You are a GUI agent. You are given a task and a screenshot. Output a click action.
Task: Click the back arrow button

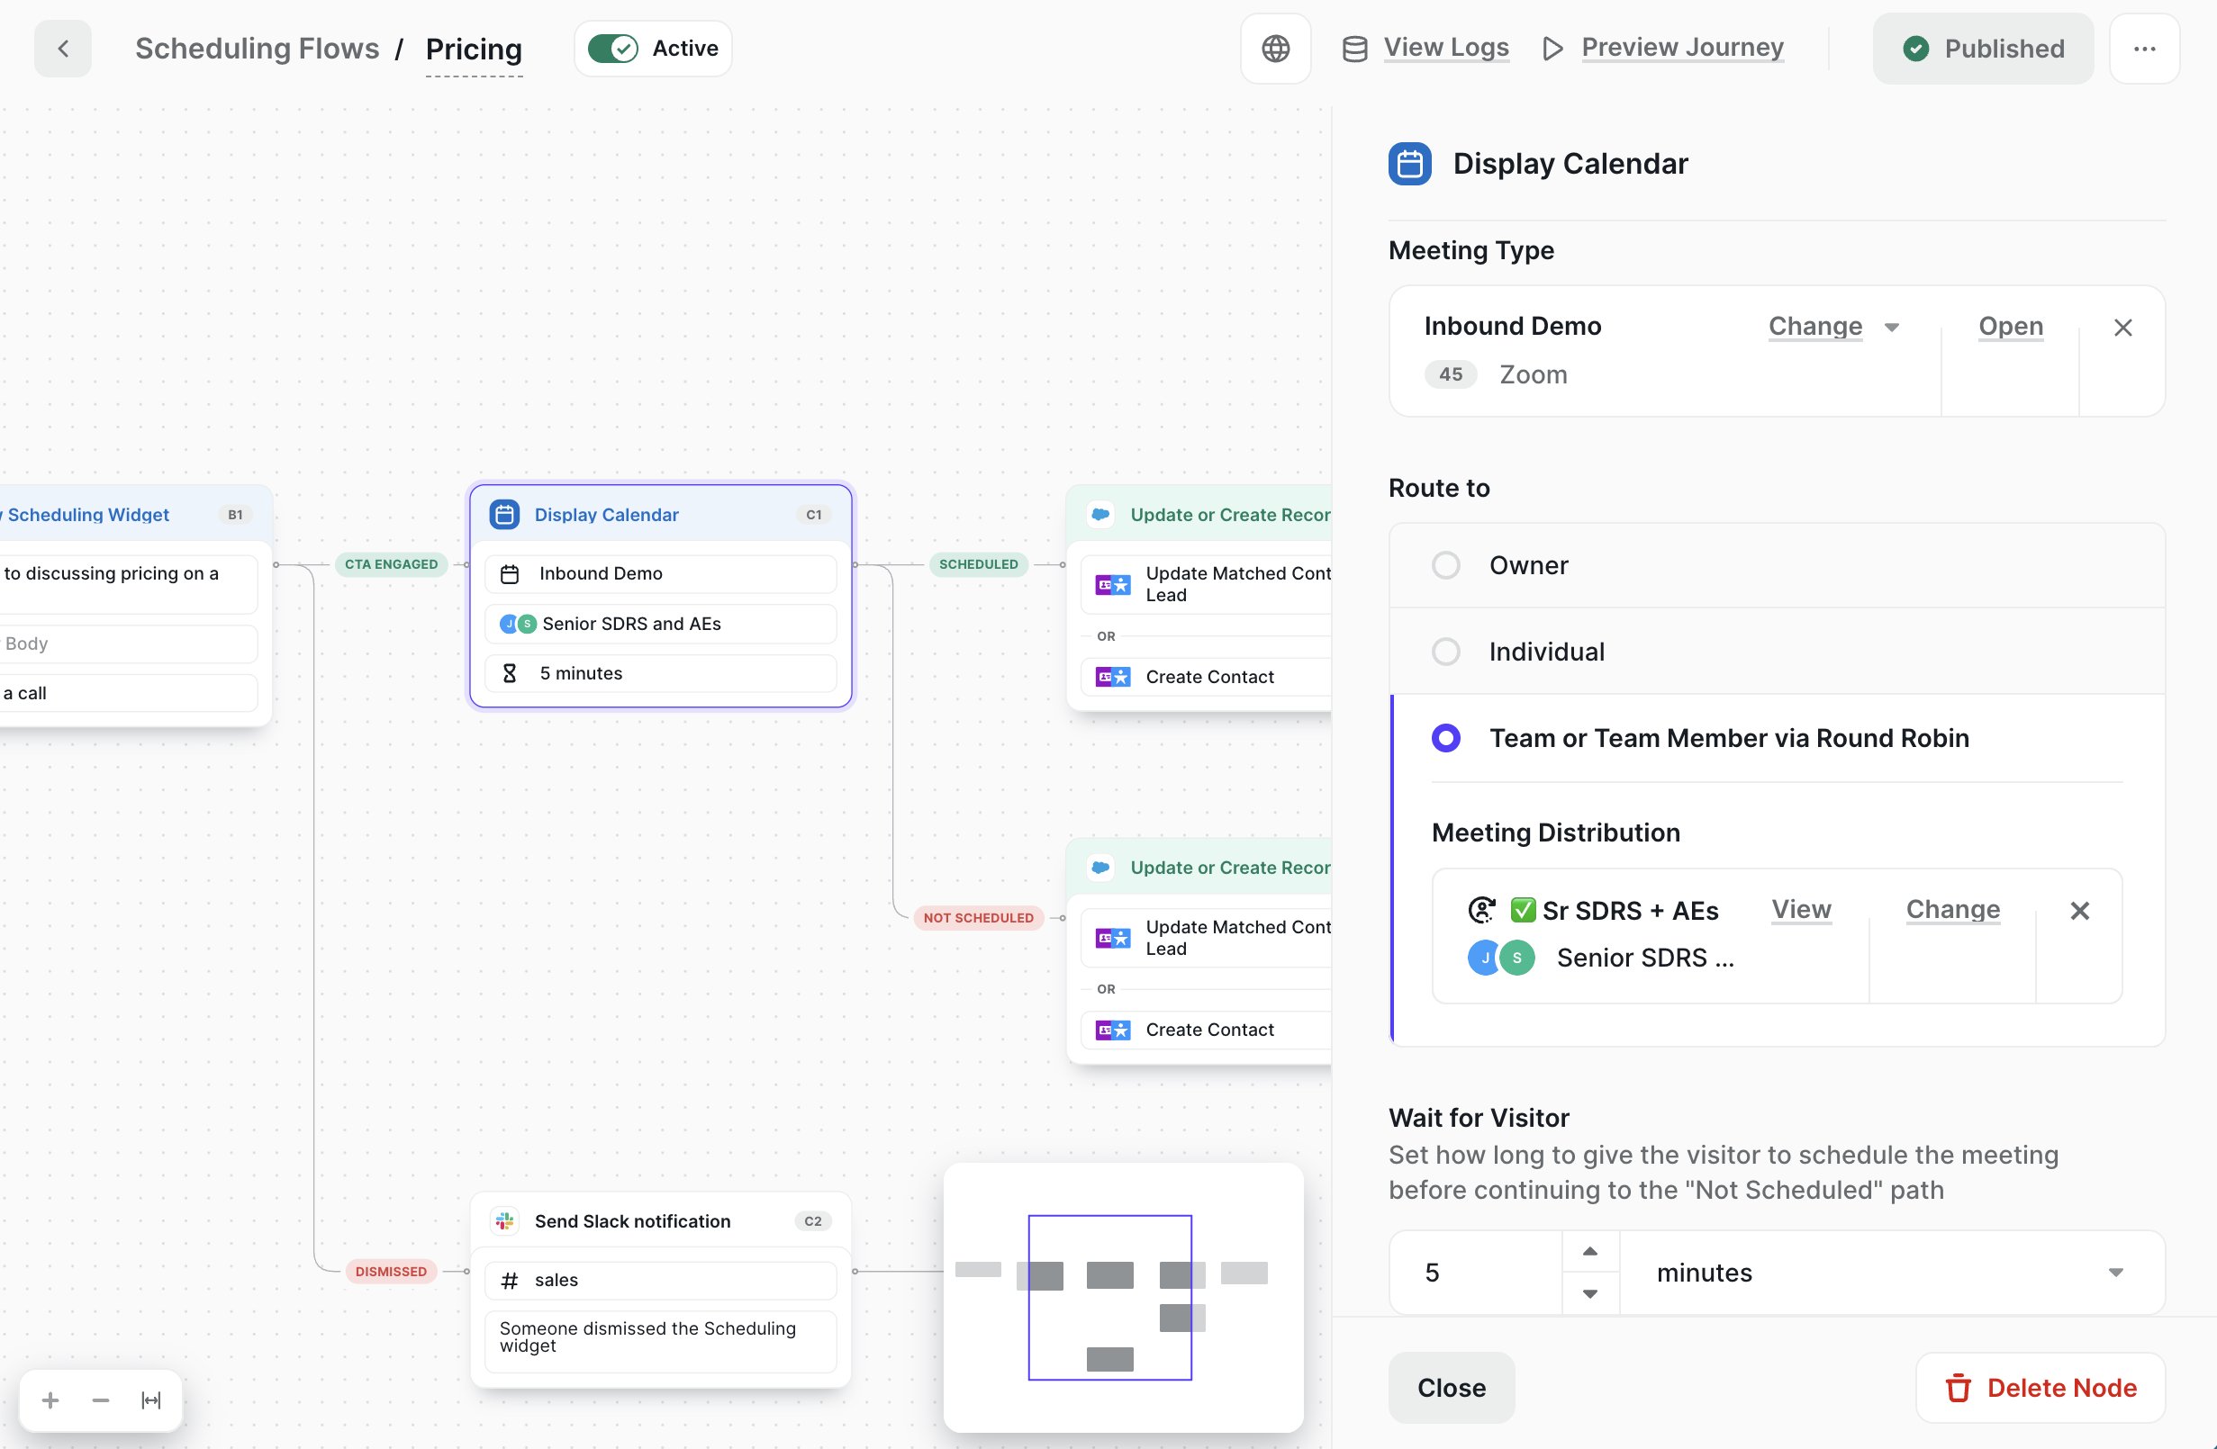(x=63, y=49)
